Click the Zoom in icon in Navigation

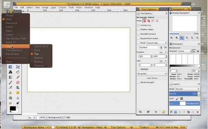point(177,38)
